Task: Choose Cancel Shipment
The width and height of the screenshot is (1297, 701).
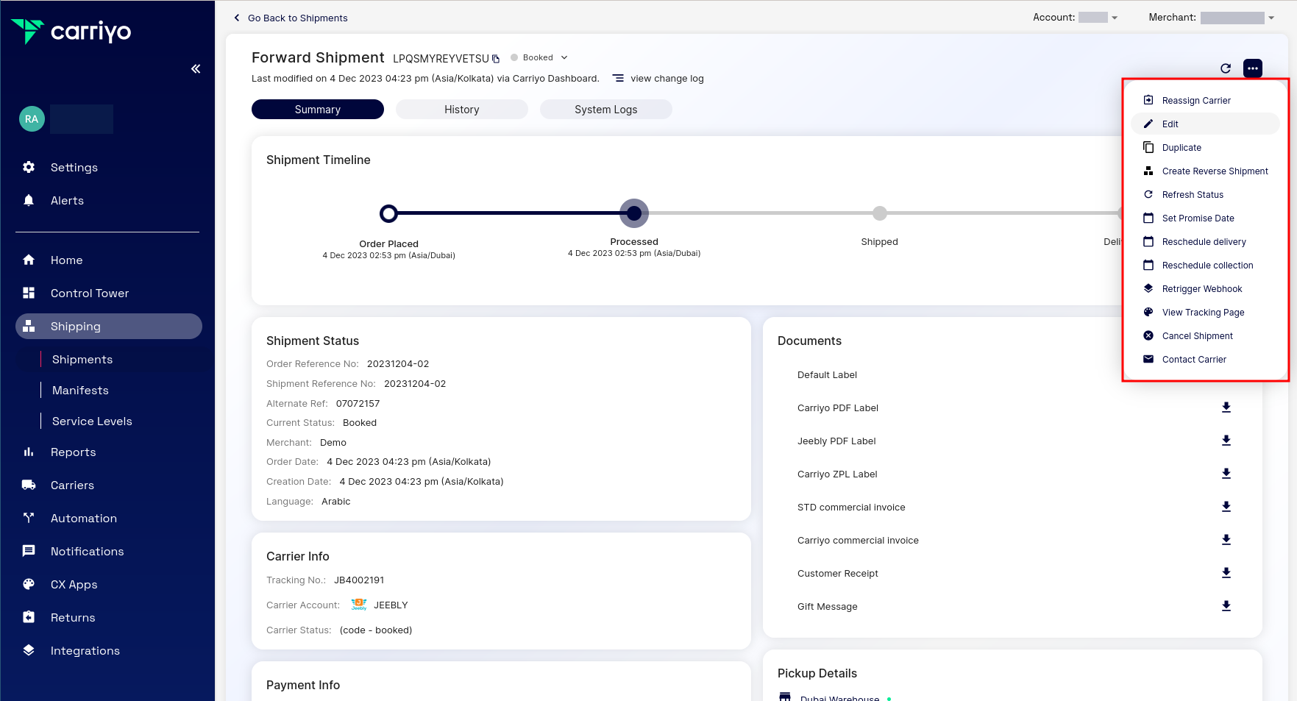Action: pos(1206,335)
